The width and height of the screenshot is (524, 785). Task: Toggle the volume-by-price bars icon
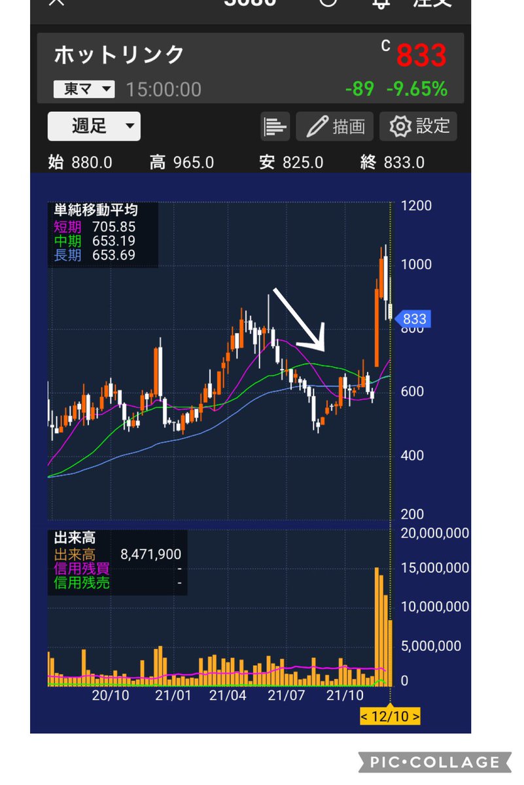point(275,126)
